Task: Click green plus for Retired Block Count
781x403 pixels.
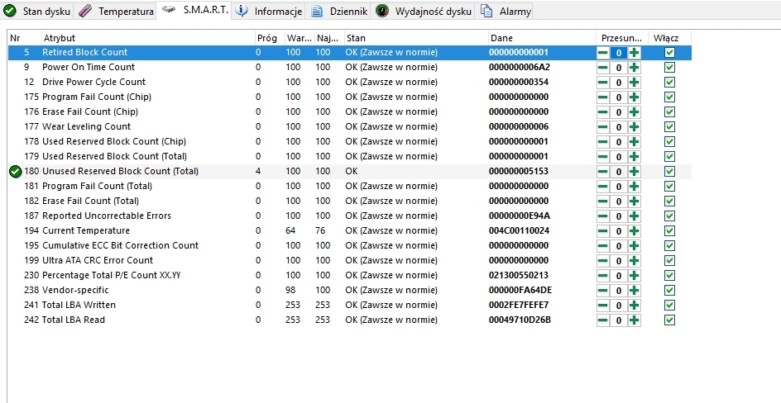Action: 634,53
